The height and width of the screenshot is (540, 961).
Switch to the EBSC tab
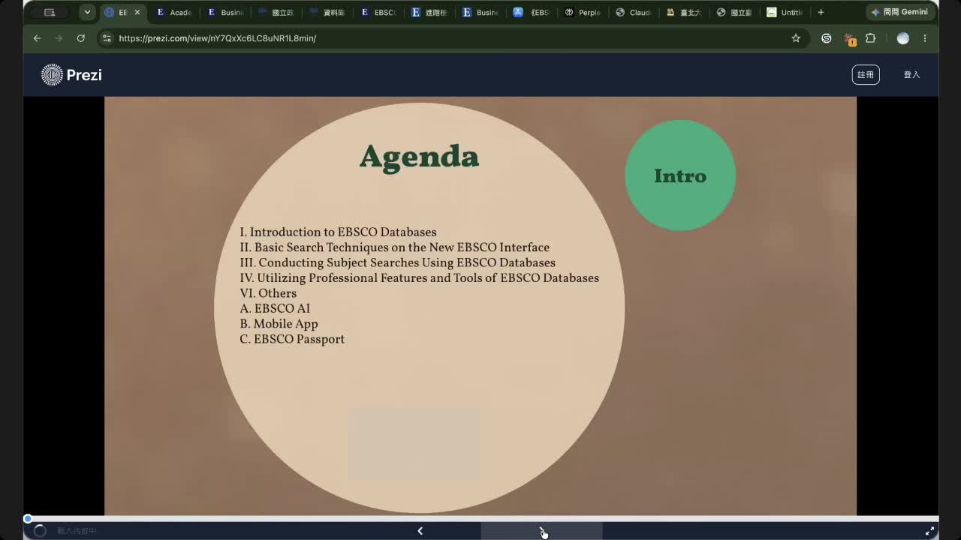378,12
